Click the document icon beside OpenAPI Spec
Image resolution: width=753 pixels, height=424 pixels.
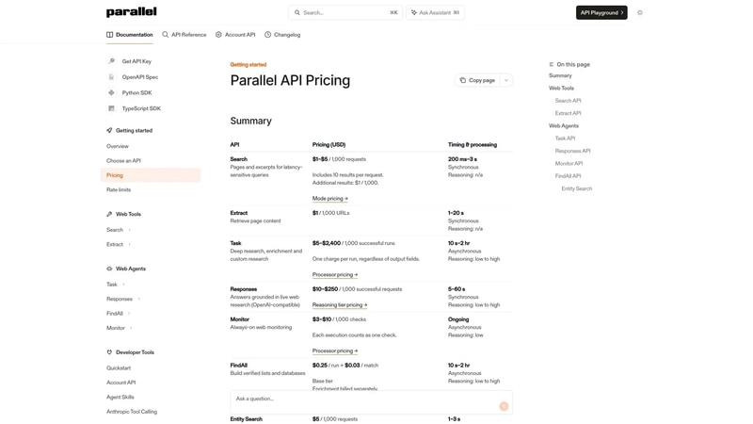pos(111,77)
